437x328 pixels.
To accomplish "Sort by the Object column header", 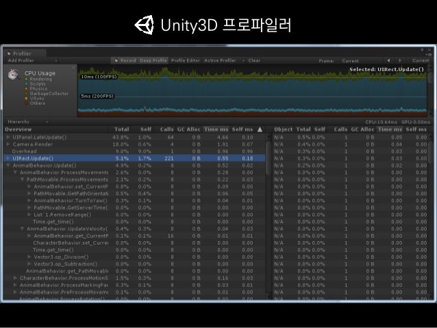I will click(283, 129).
